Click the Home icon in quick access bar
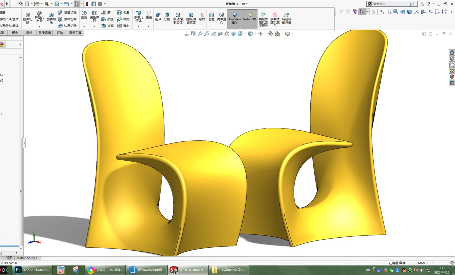Viewport: 455px width, 275px height. pos(20,4)
